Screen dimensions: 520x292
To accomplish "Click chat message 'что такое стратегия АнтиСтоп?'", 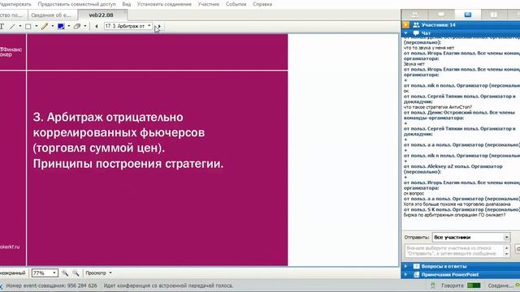I will point(437,107).
